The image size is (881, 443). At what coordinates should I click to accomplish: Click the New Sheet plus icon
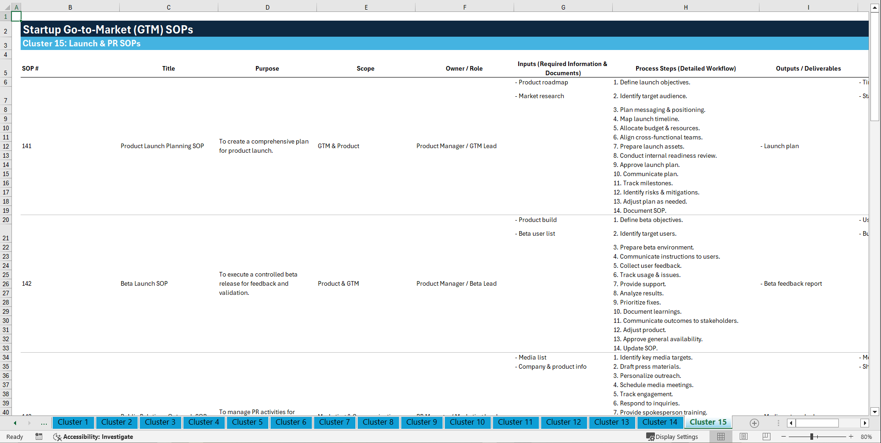[754, 423]
